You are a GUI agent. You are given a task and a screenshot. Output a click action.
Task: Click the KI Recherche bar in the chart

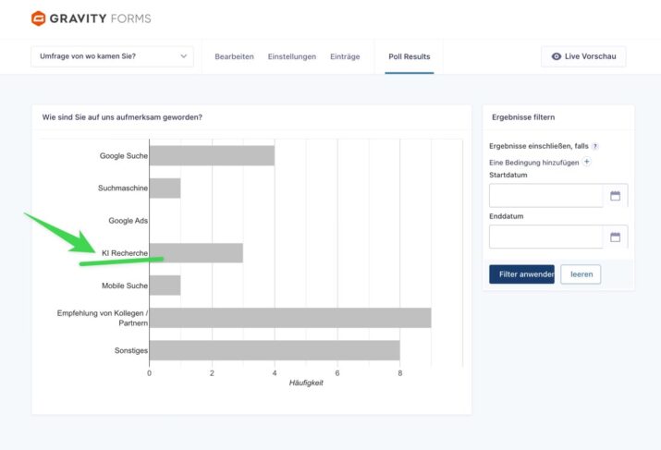pyautogui.click(x=196, y=253)
